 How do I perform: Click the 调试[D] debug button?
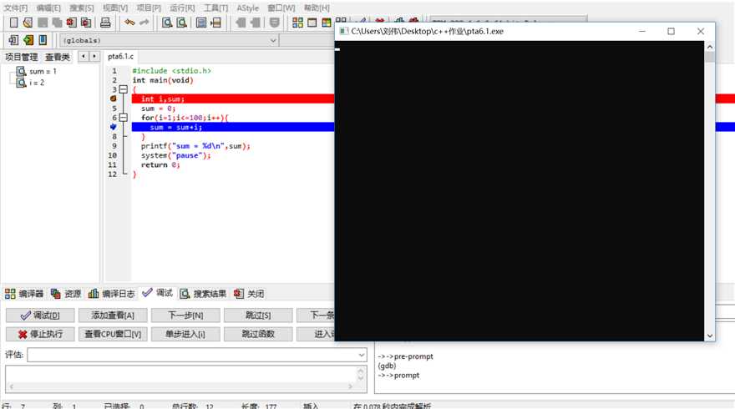[40, 316]
